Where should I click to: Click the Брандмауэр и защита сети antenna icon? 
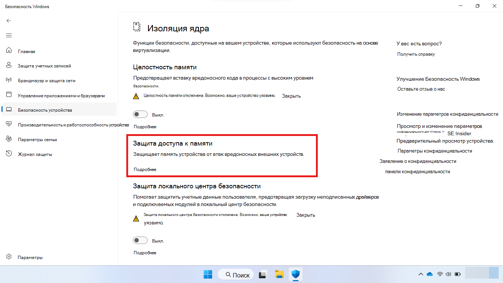9,80
